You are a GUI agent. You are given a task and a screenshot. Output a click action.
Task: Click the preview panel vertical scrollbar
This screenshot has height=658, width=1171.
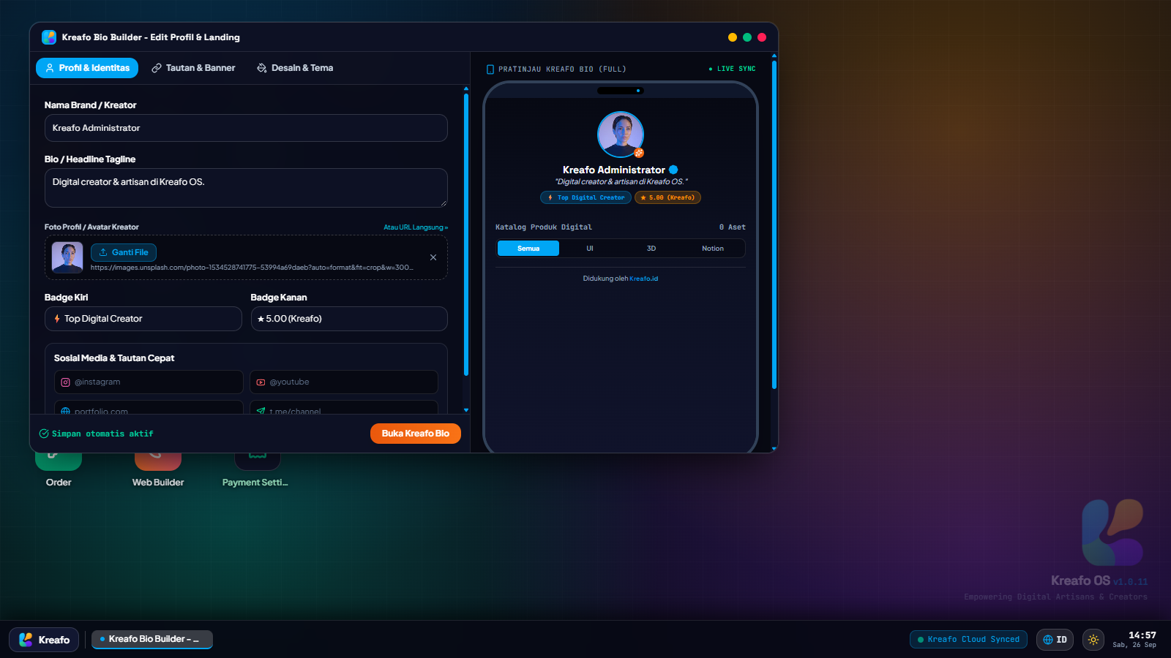coord(774,225)
